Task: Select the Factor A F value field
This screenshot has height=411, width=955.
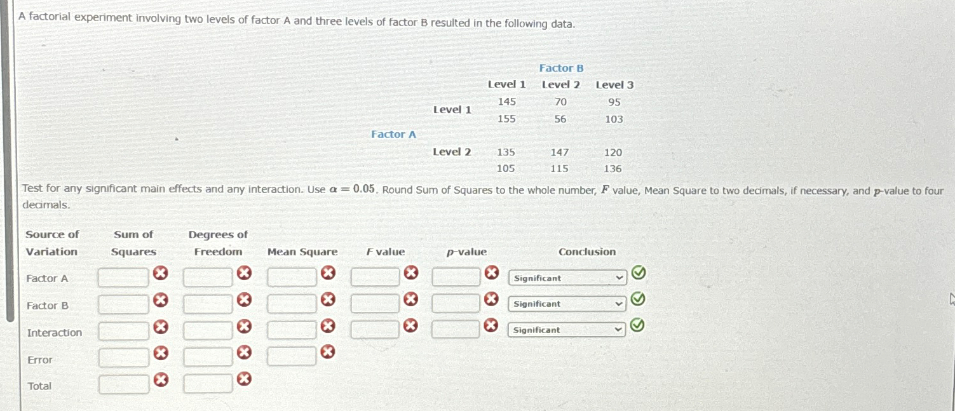Action: [x=374, y=276]
